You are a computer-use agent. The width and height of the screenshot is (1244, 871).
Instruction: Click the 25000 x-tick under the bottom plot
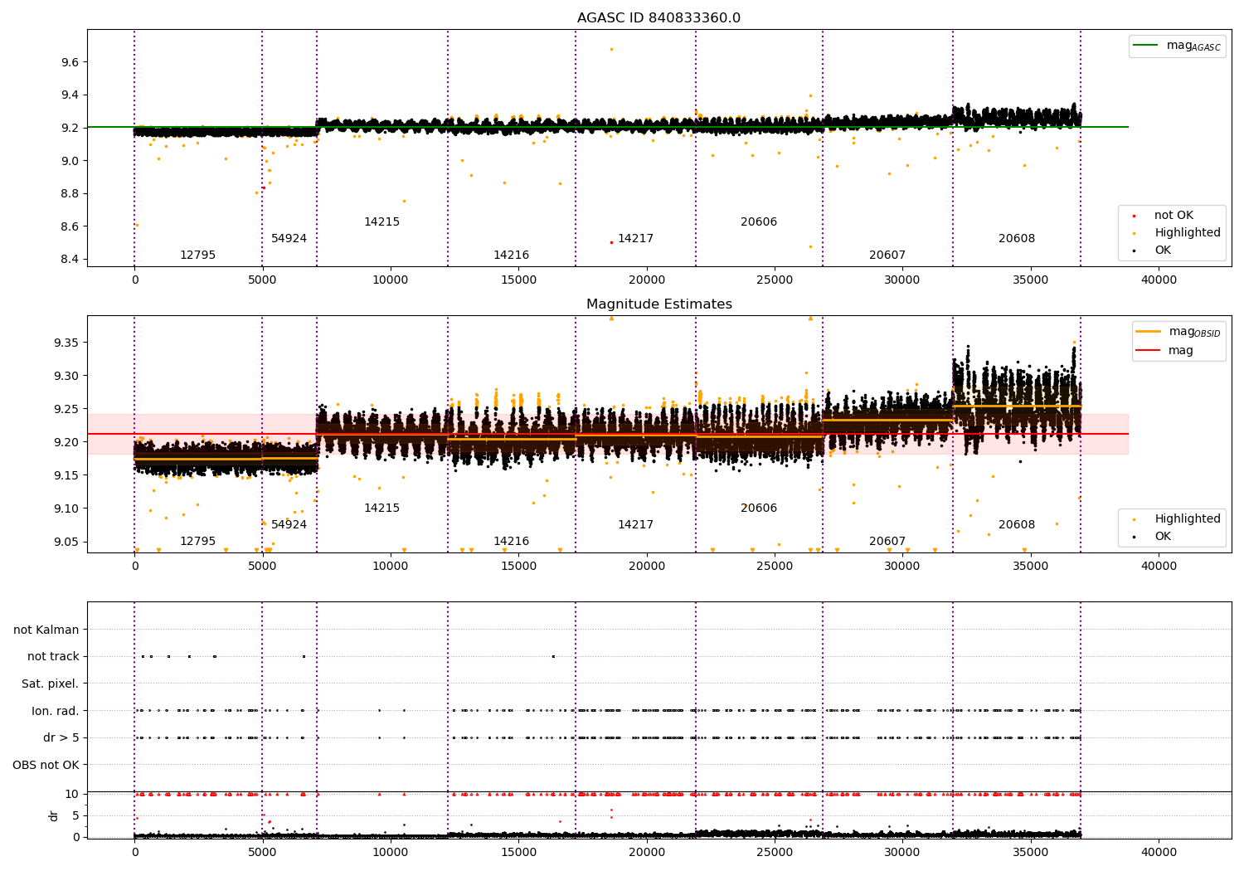tap(775, 852)
